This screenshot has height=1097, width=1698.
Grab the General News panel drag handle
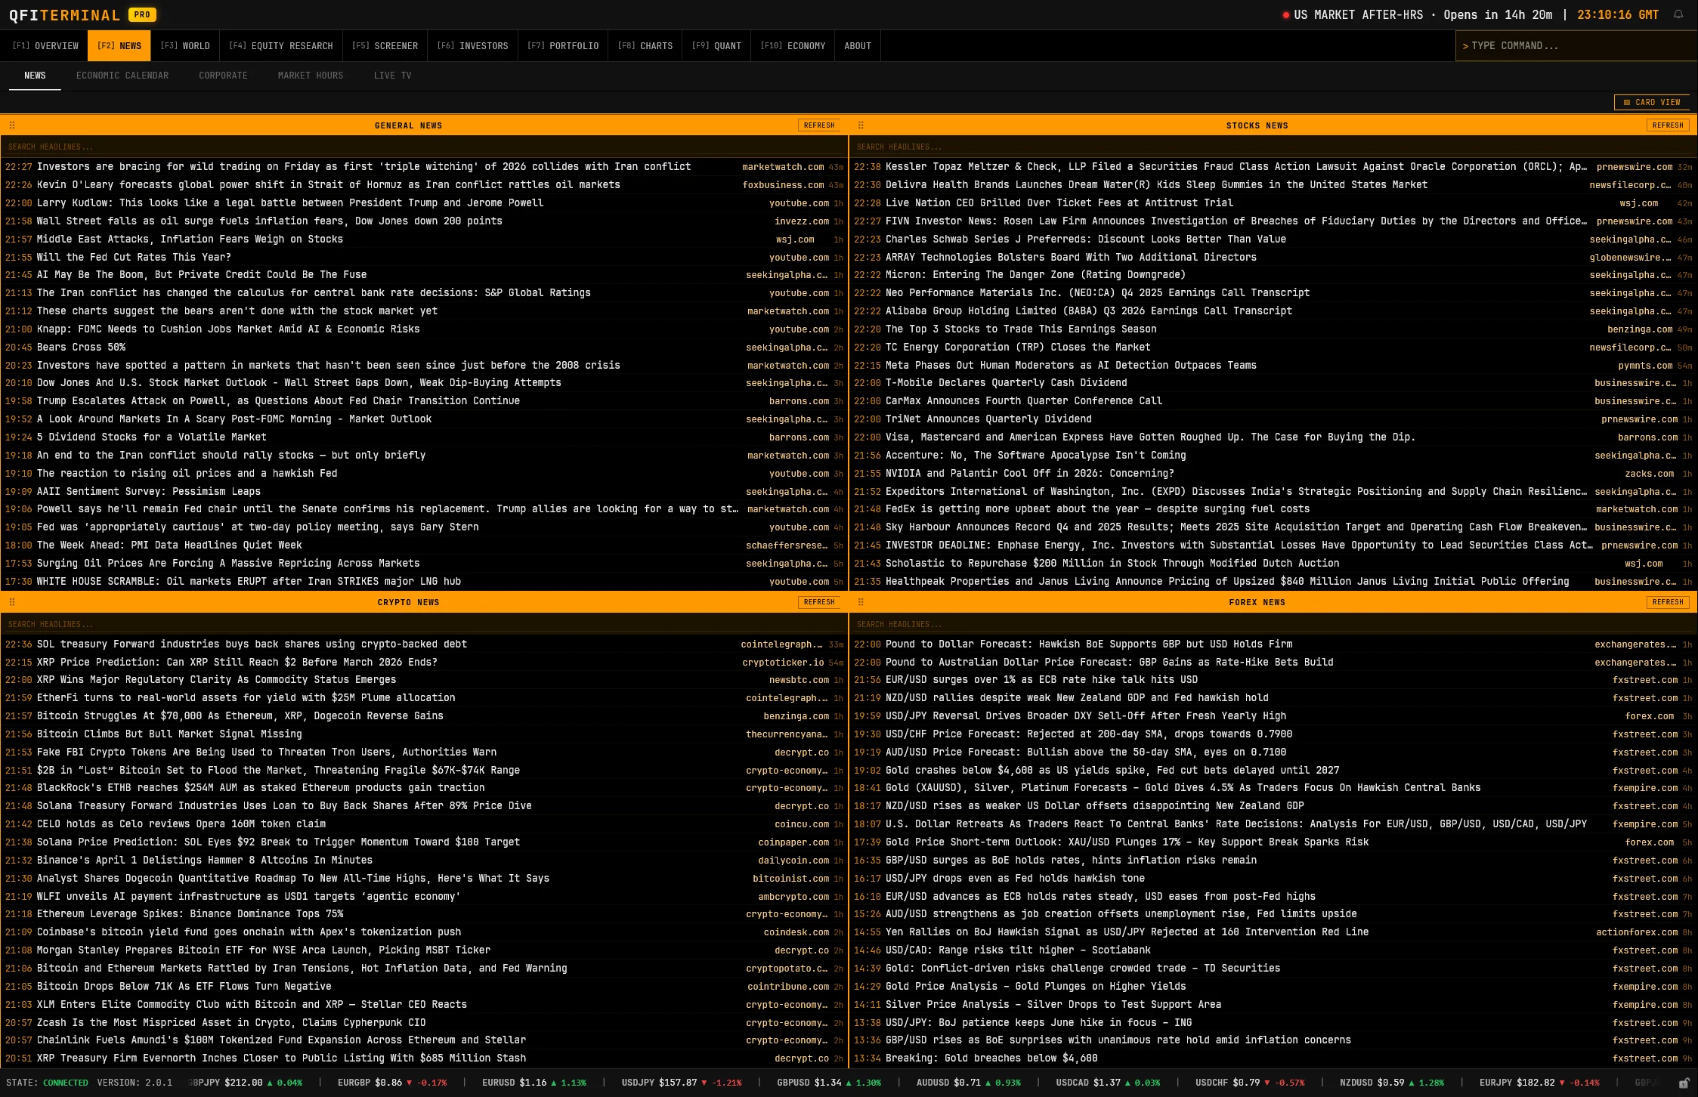tap(12, 125)
